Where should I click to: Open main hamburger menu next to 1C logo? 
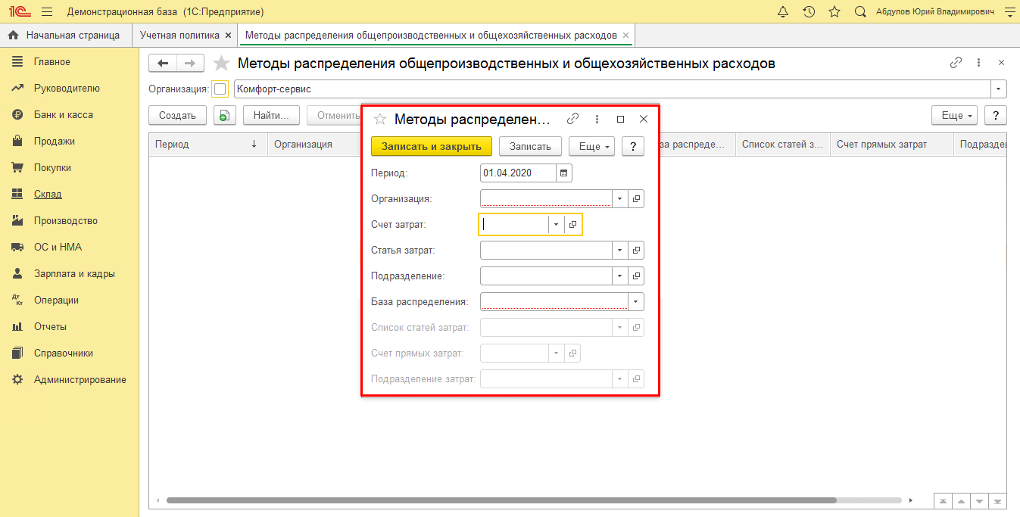tap(47, 11)
